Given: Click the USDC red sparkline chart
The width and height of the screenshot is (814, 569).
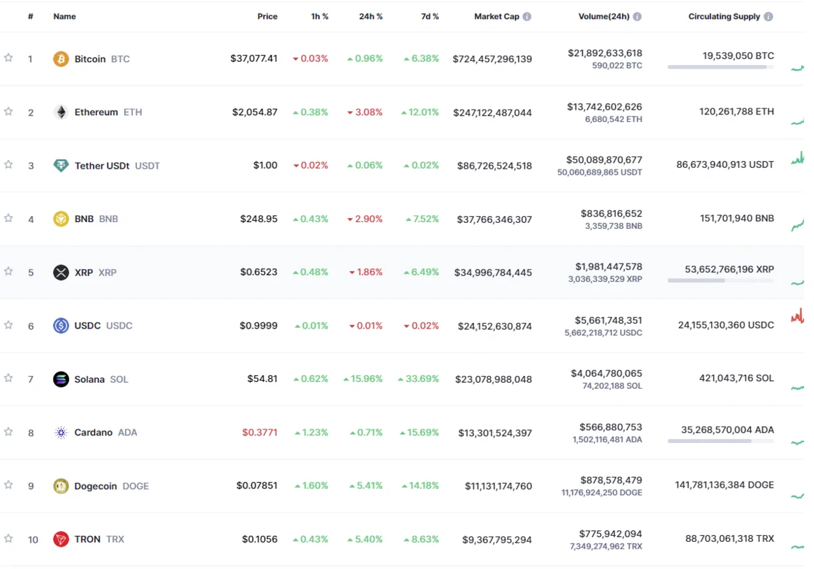Looking at the screenshot, I should tap(798, 316).
